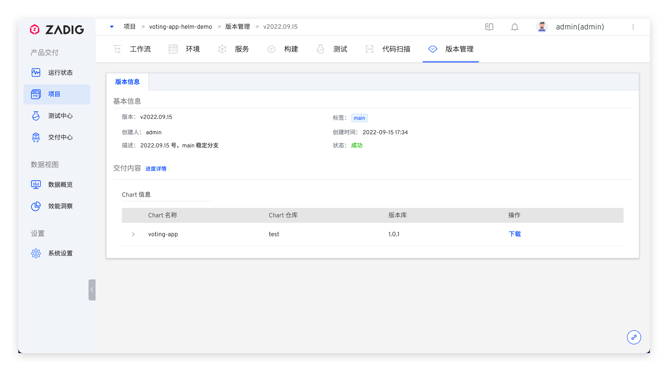Image resolution: width=668 pixels, height=372 pixels.
Task: Open the breadcrumb project dropdown triangle
Action: [x=112, y=27]
